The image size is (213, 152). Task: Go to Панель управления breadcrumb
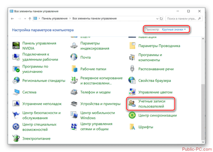[x=54, y=19]
